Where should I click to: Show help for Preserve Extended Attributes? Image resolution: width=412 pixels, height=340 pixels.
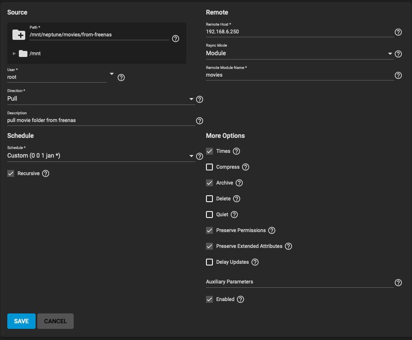(x=288, y=246)
